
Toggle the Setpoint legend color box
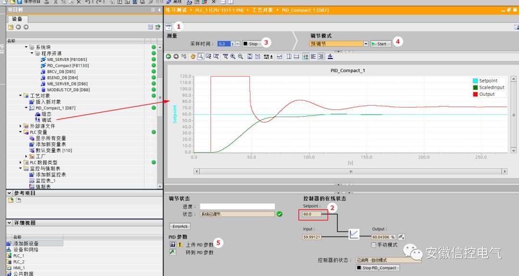475,81
